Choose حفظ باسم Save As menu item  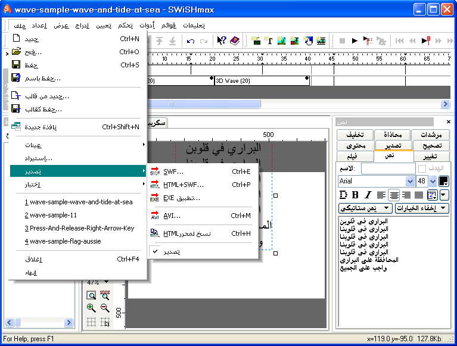pos(78,78)
